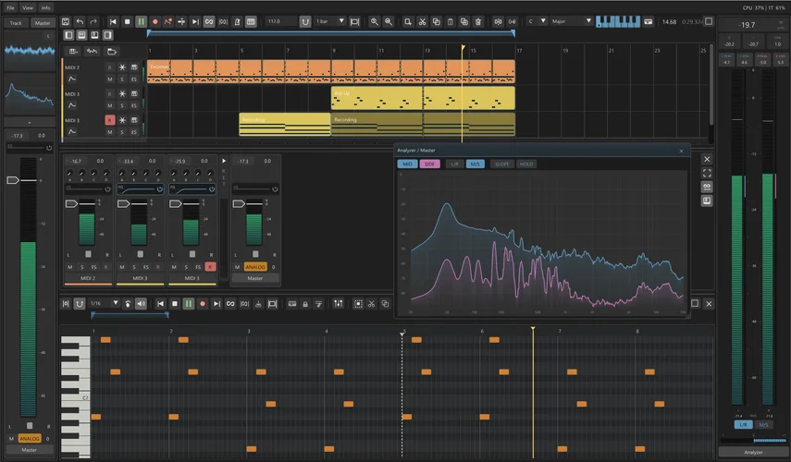
Task: Select L/R mode in analyzer window
Action: (x=454, y=164)
